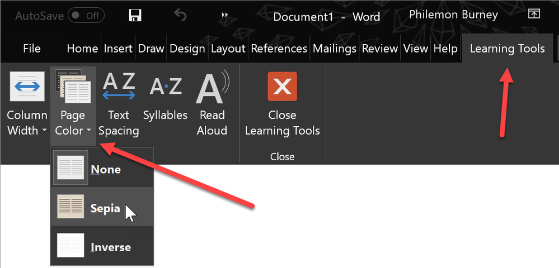Click the Save floppy disk icon
This screenshot has height=268, width=559.
pos(135,15)
